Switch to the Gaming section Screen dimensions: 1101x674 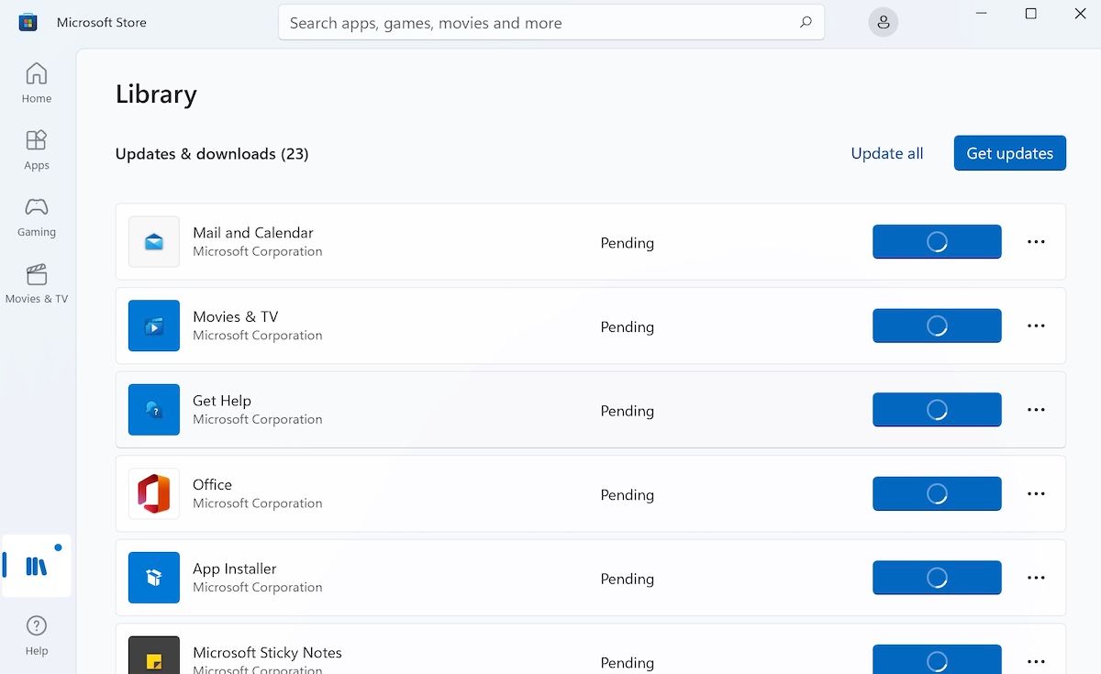tap(37, 216)
